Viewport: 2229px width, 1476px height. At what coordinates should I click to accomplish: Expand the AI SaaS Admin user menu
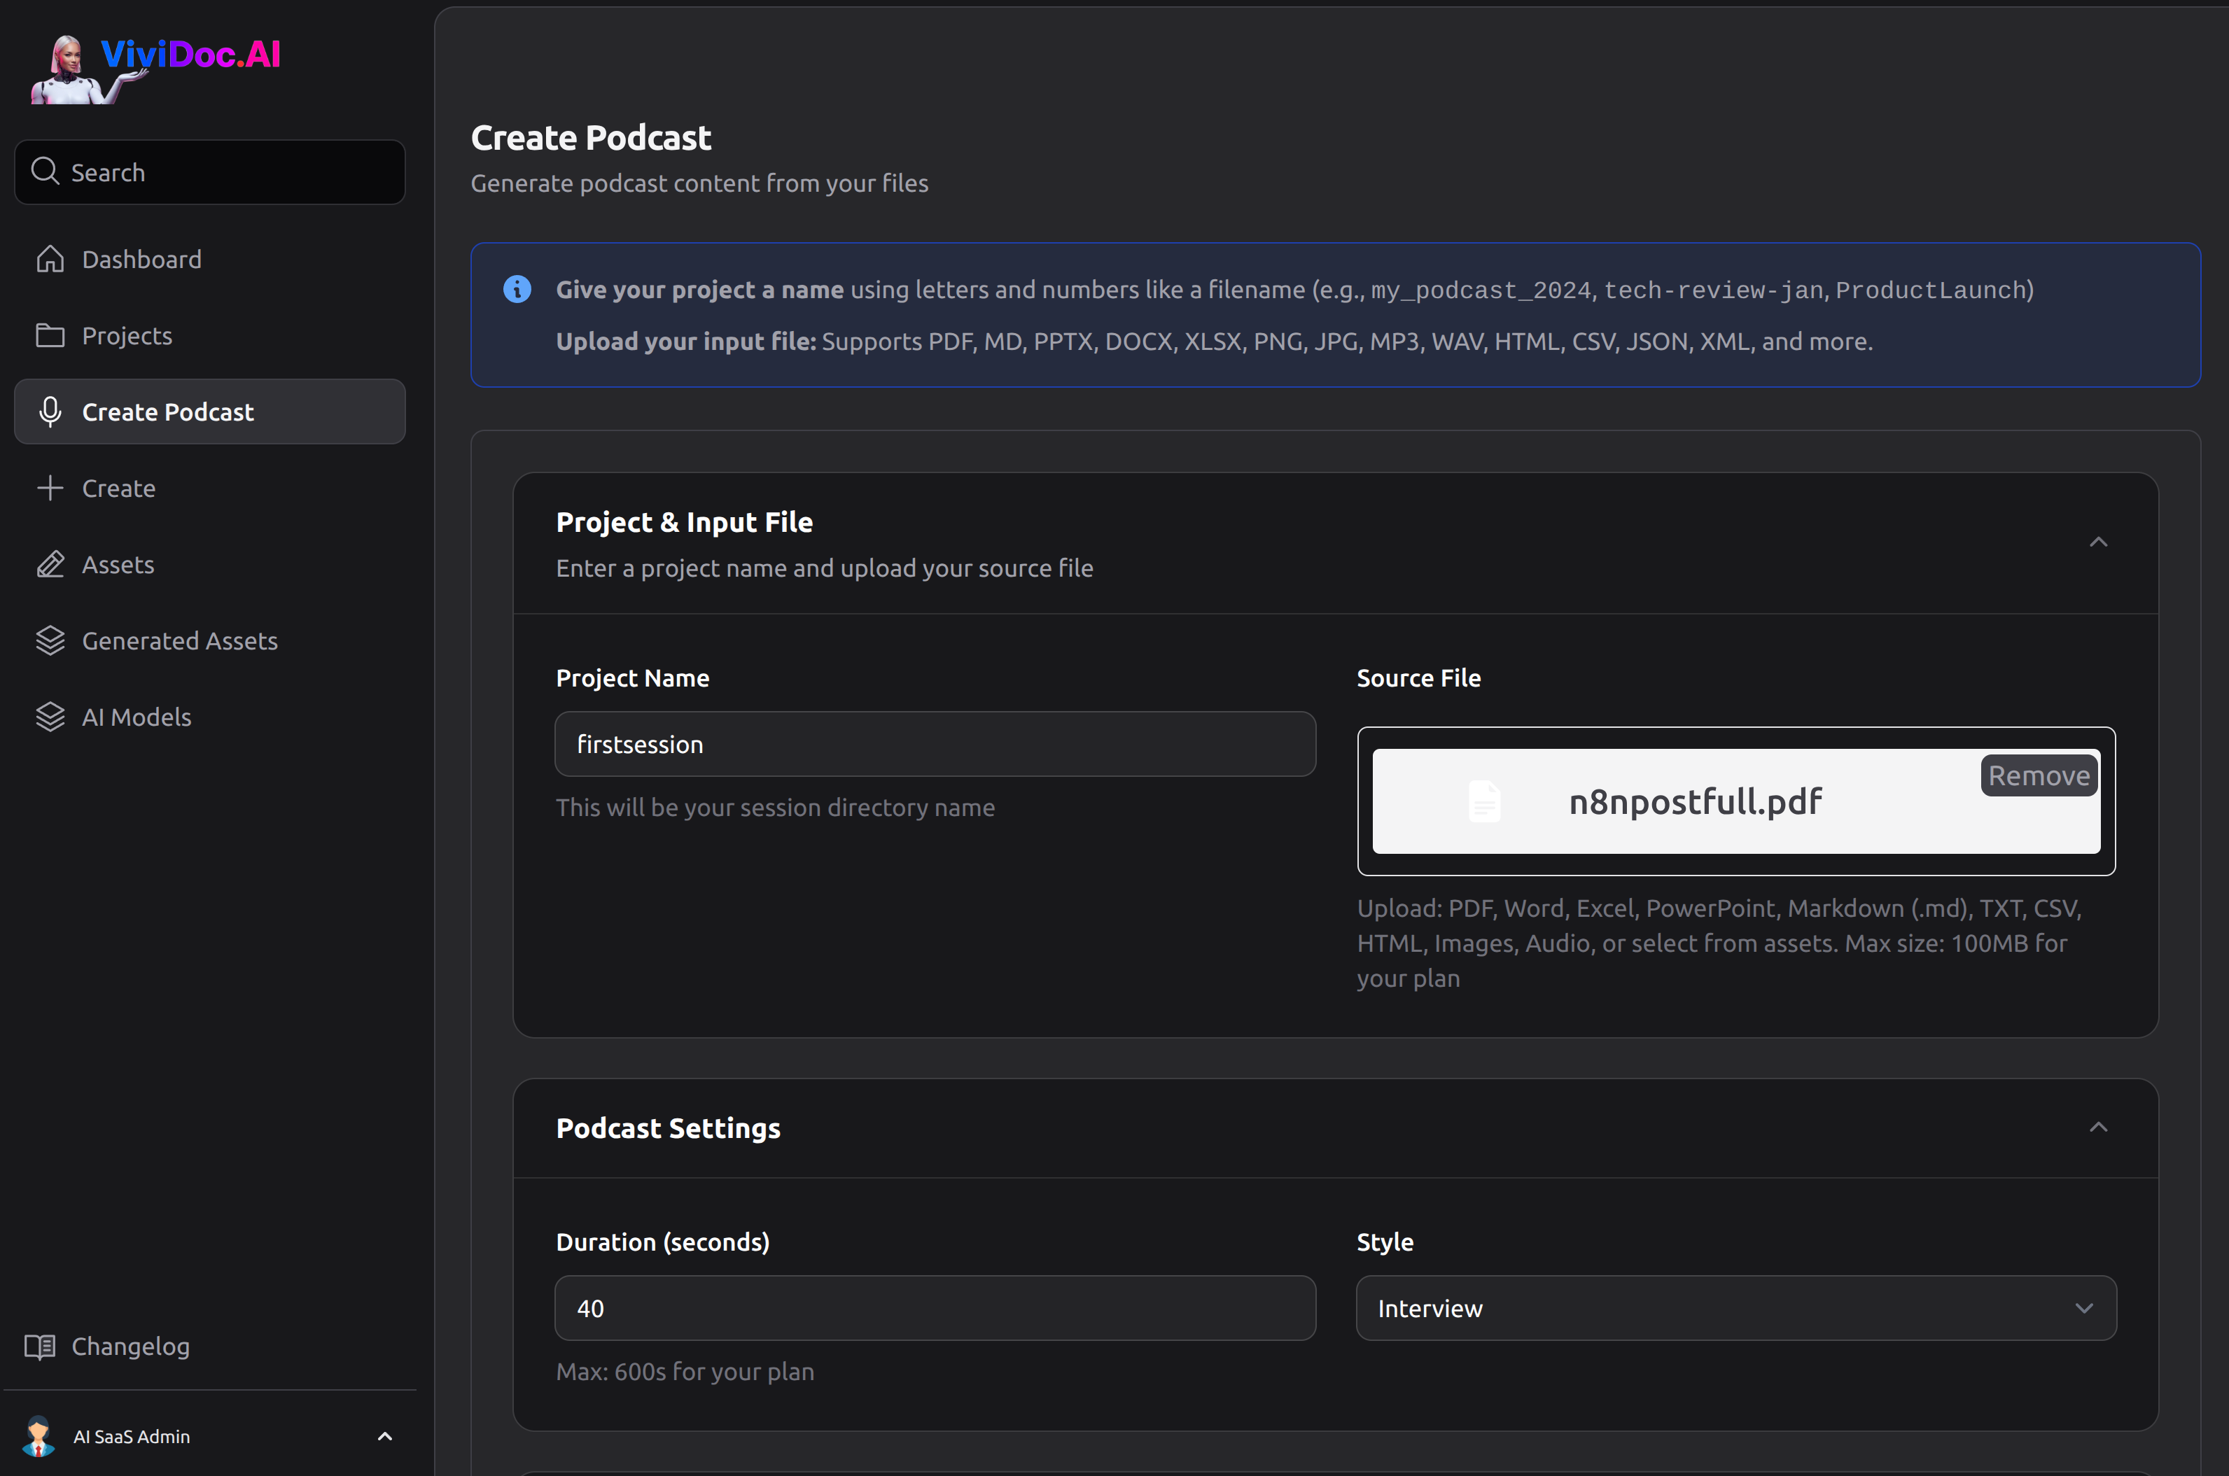click(x=384, y=1435)
